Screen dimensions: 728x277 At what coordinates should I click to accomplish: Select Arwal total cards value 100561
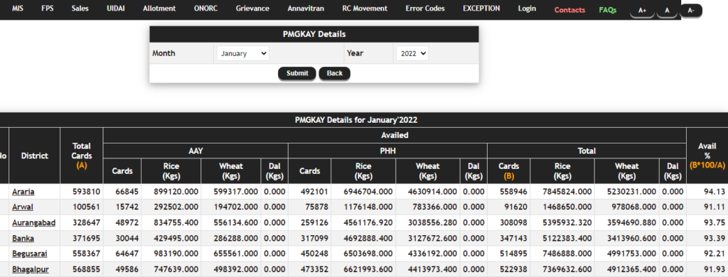pyautogui.click(x=86, y=207)
